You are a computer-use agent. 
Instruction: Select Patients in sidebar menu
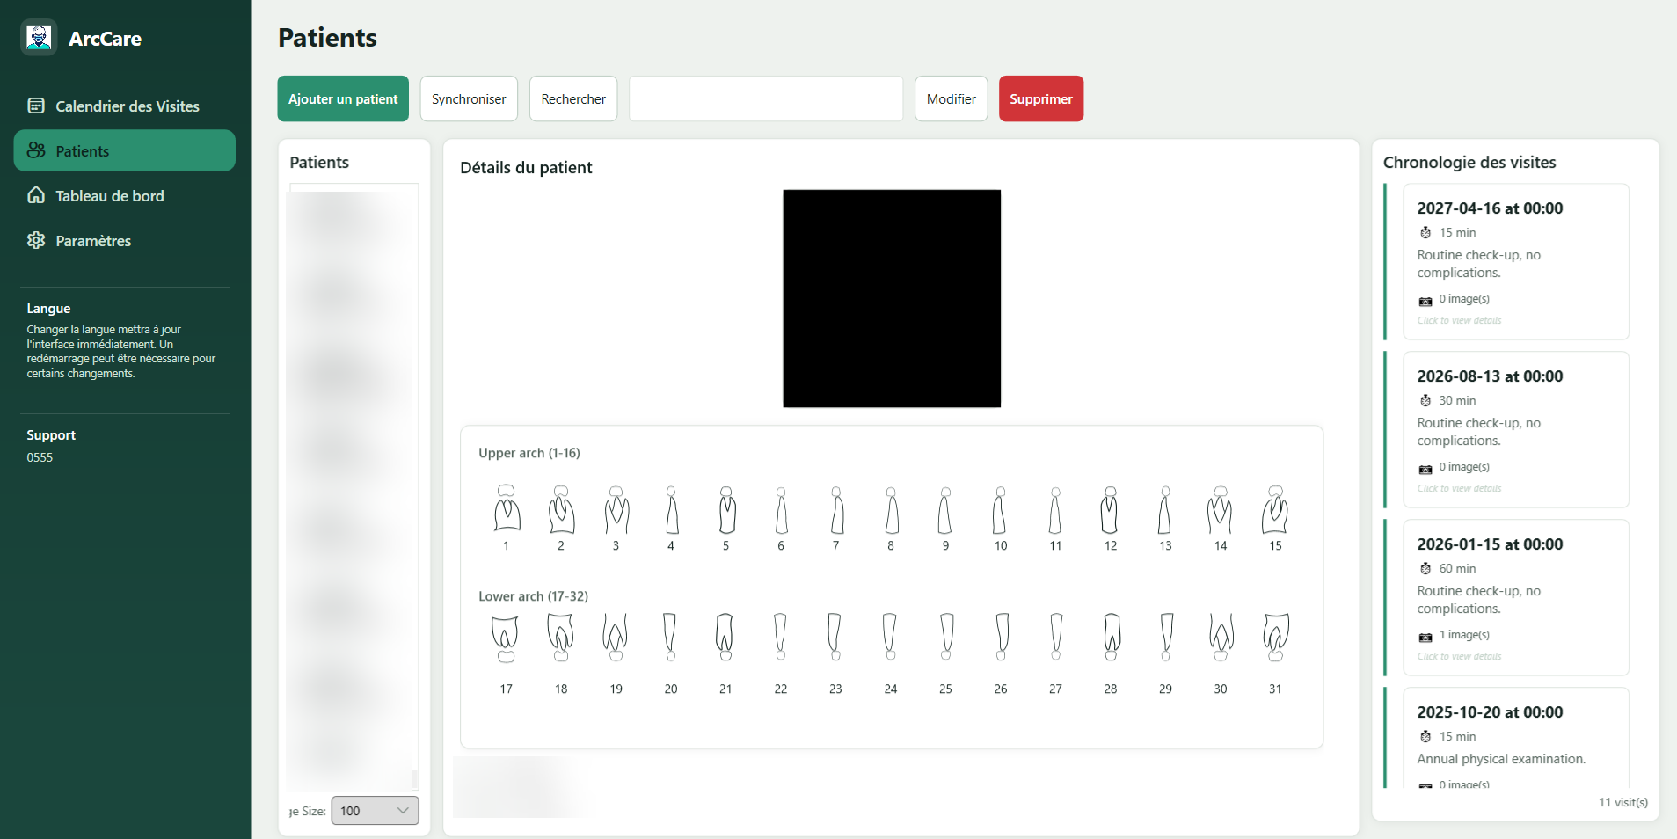coord(124,150)
